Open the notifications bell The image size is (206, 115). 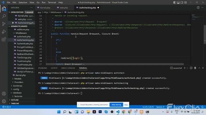point(202,107)
